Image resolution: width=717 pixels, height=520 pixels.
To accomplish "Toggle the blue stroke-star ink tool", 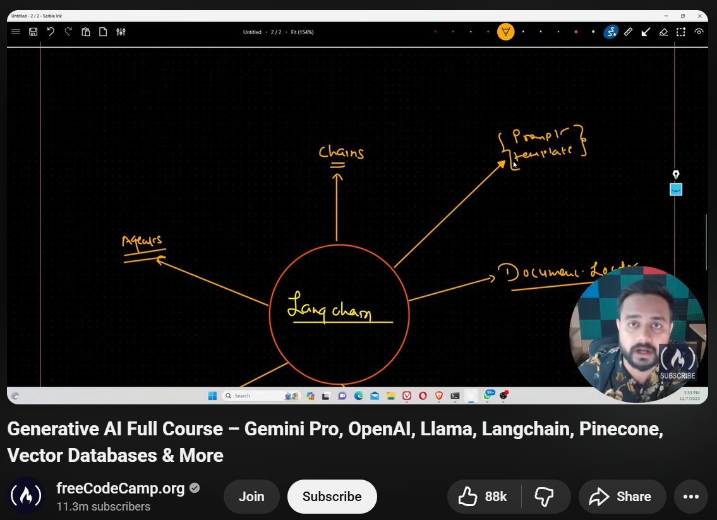I will click(x=610, y=32).
